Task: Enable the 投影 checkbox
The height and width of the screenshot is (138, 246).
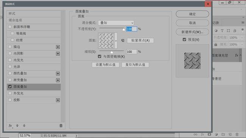Action: (10, 100)
